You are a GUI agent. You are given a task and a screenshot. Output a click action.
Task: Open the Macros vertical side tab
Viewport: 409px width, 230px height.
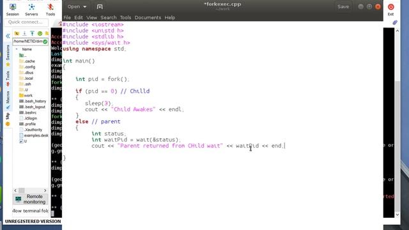coord(8,100)
